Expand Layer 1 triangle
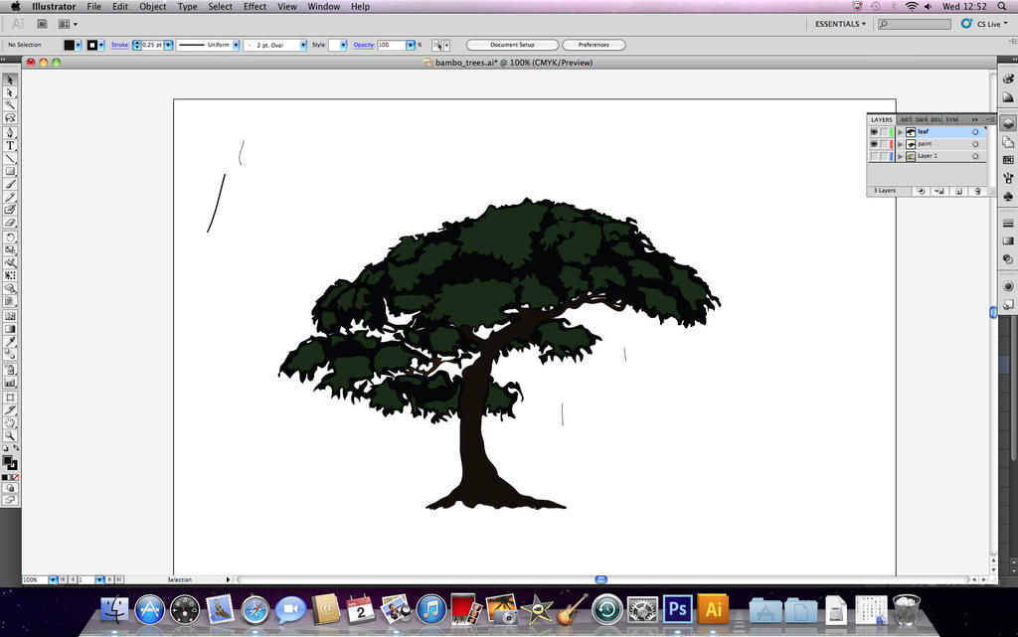 [900, 156]
